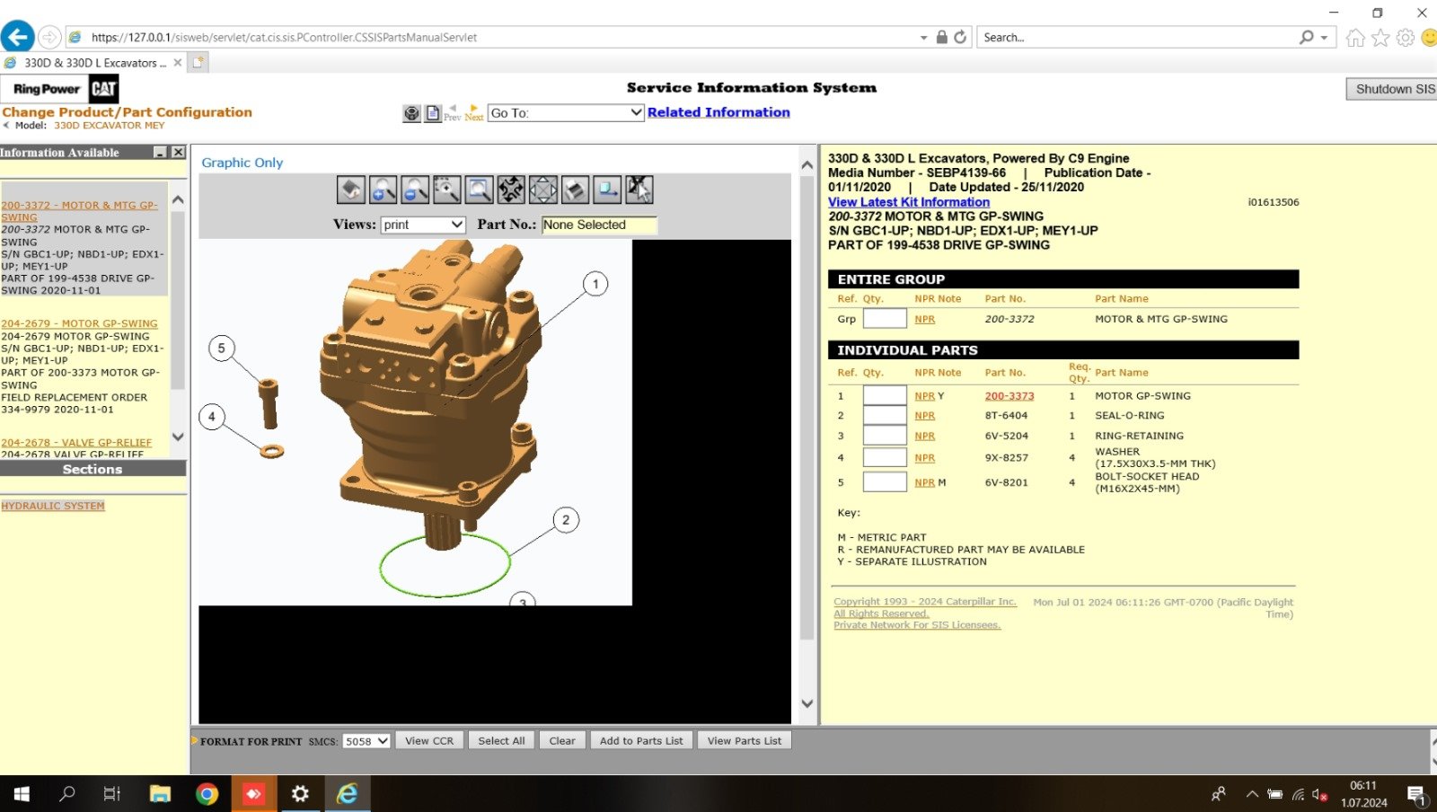
Task: Click the print graphic toolbar icon
Action: [x=576, y=190]
